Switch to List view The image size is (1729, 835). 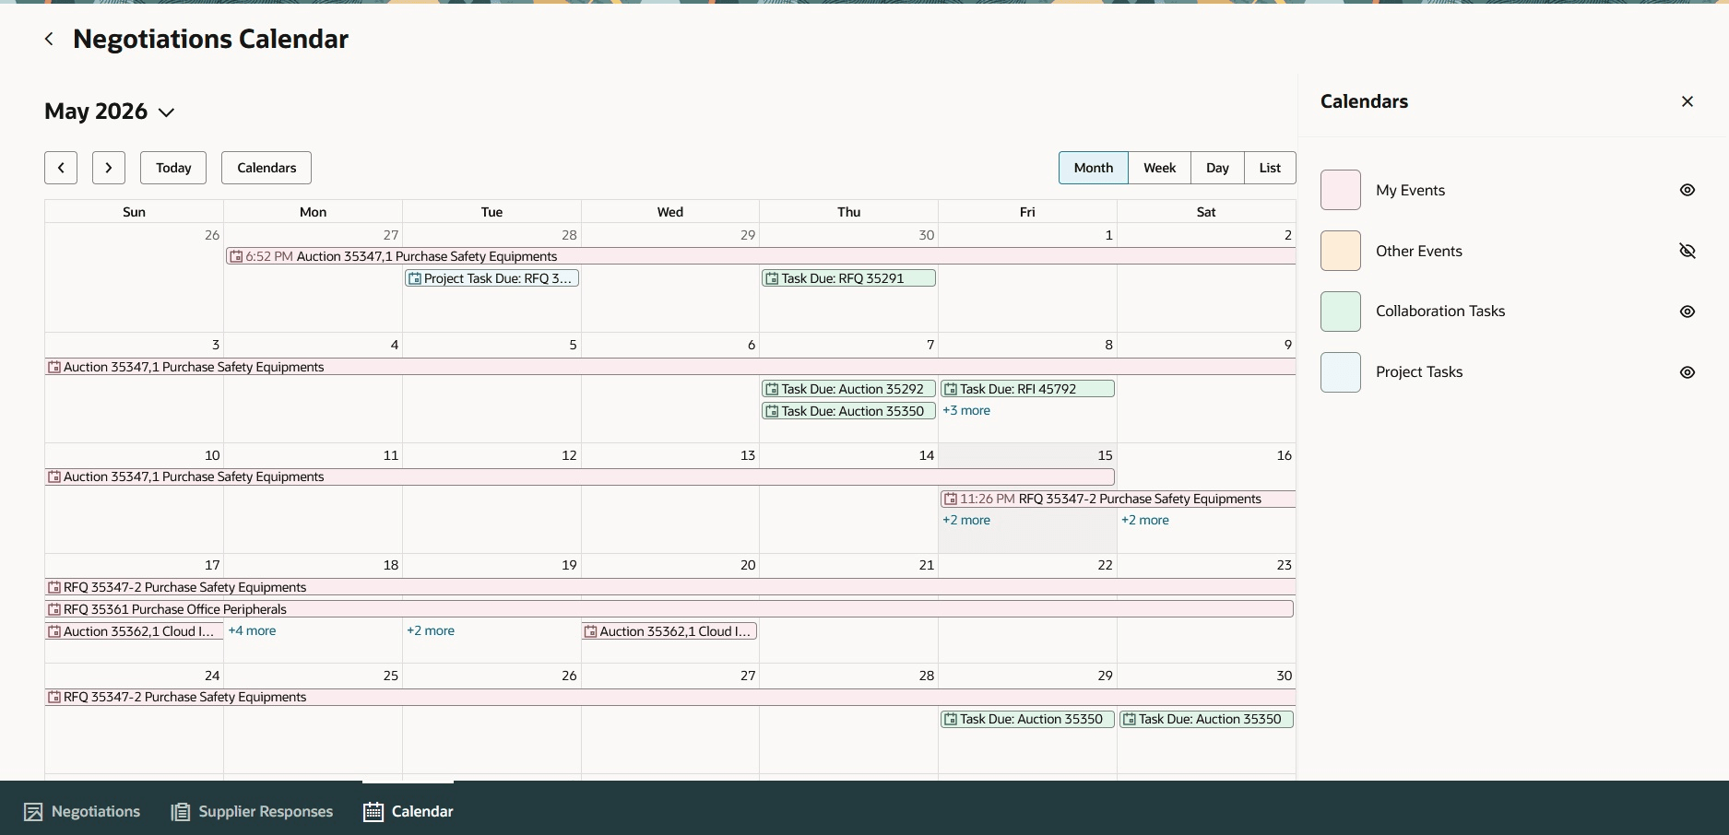(x=1270, y=168)
